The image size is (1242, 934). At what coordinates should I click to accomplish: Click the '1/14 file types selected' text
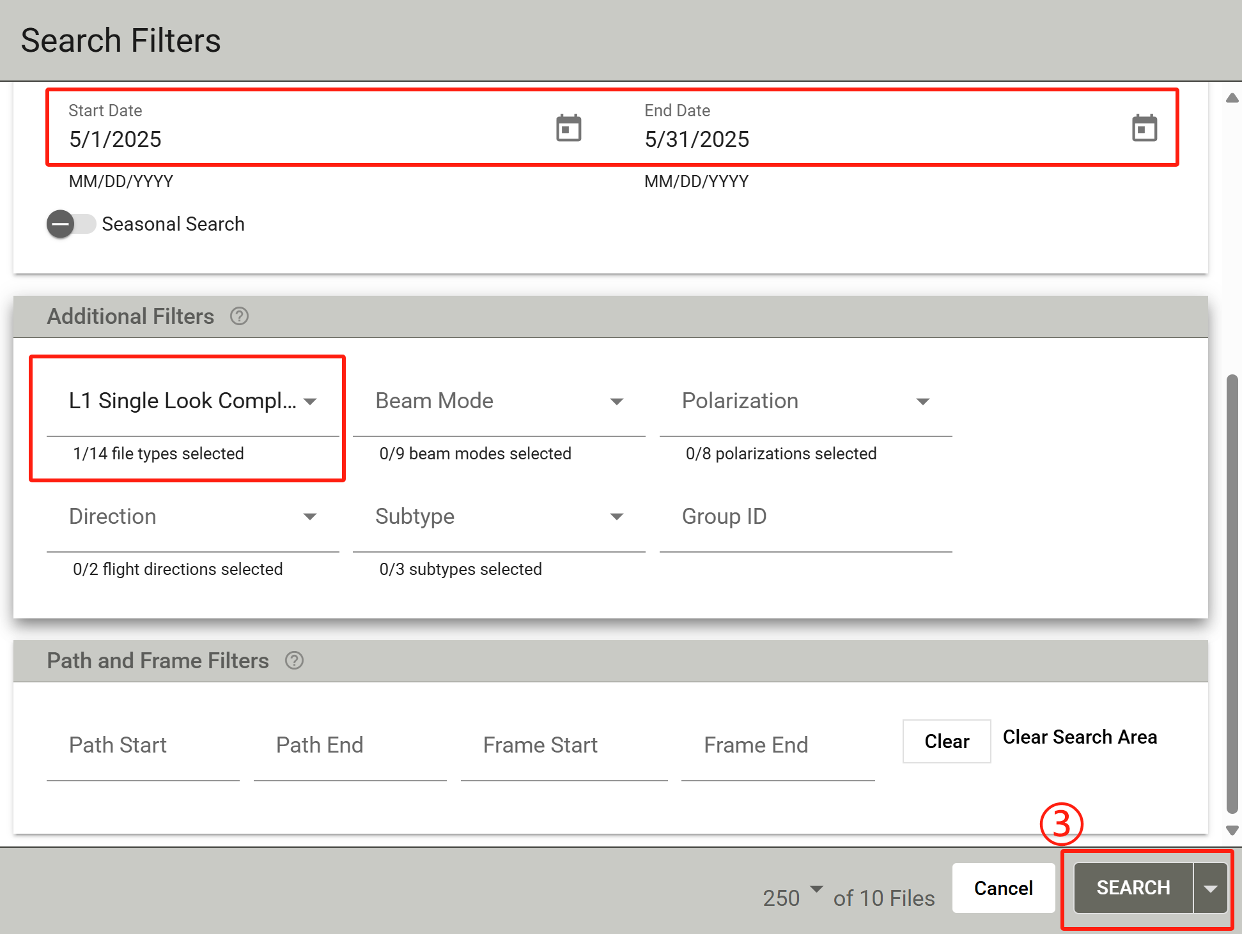159,454
